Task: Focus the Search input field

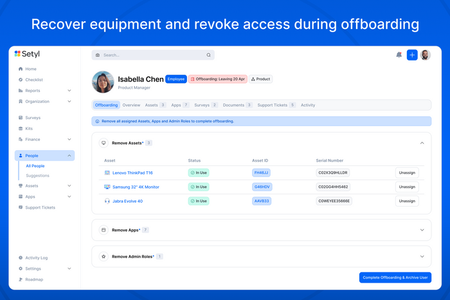Action: 153,55
